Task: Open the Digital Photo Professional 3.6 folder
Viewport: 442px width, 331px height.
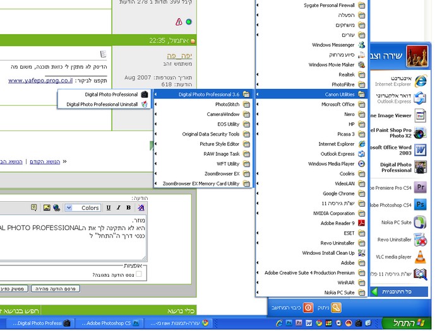Action: [203, 95]
